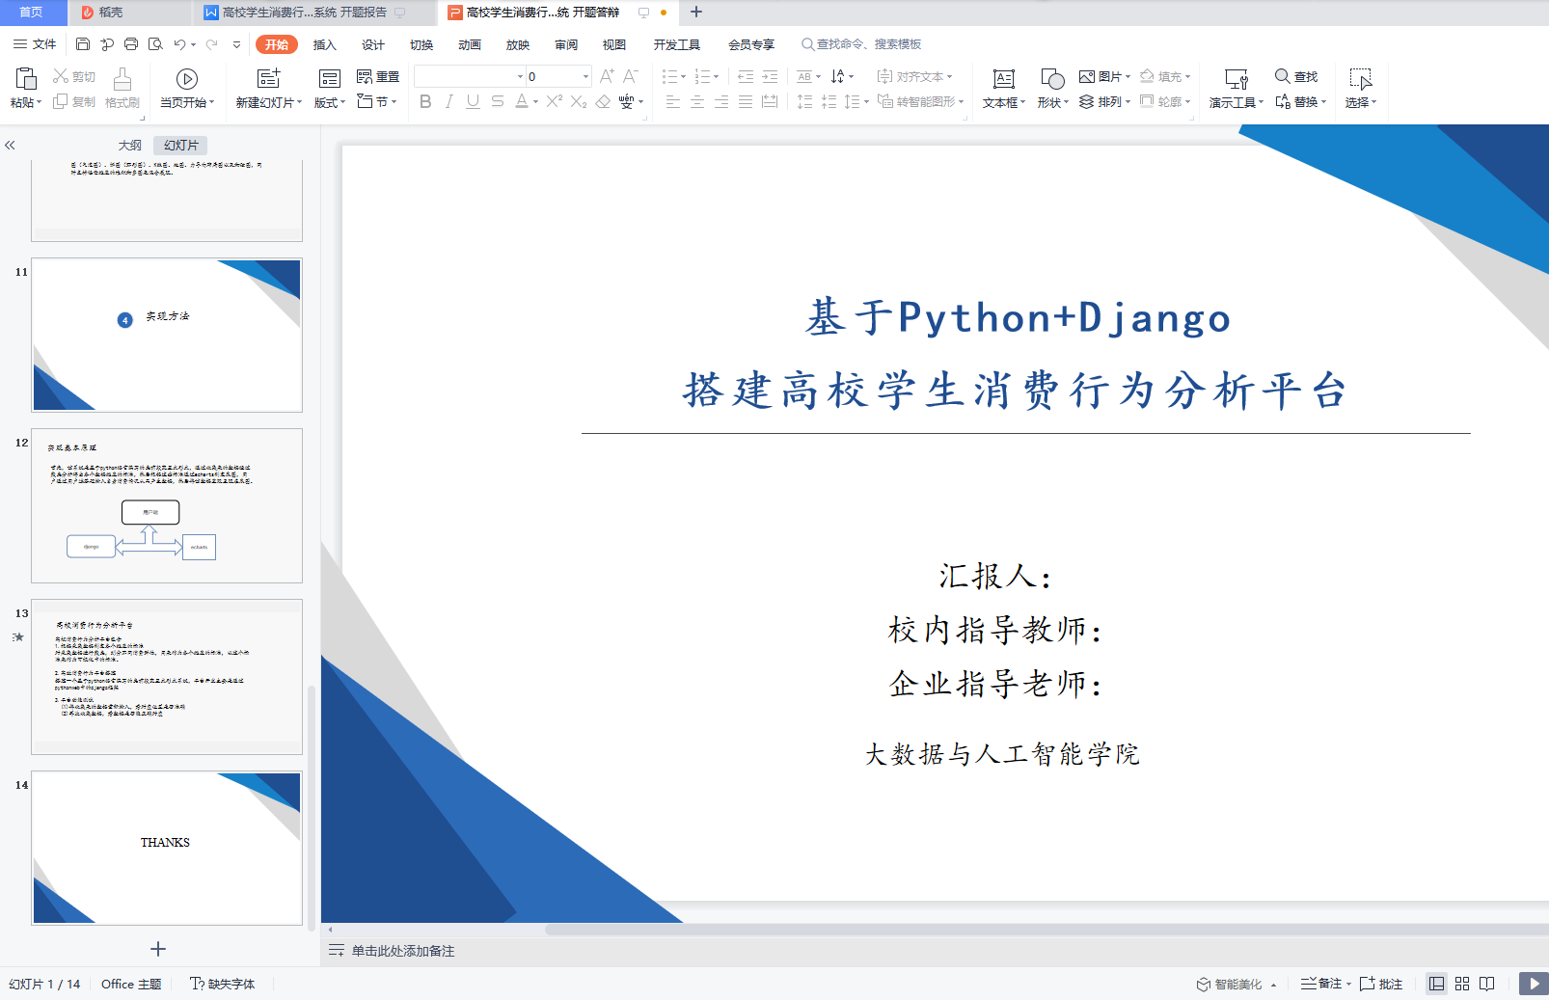Click 单击此处添加备注 notes area
This screenshot has width=1549, height=1000.
pyautogui.click(x=403, y=951)
